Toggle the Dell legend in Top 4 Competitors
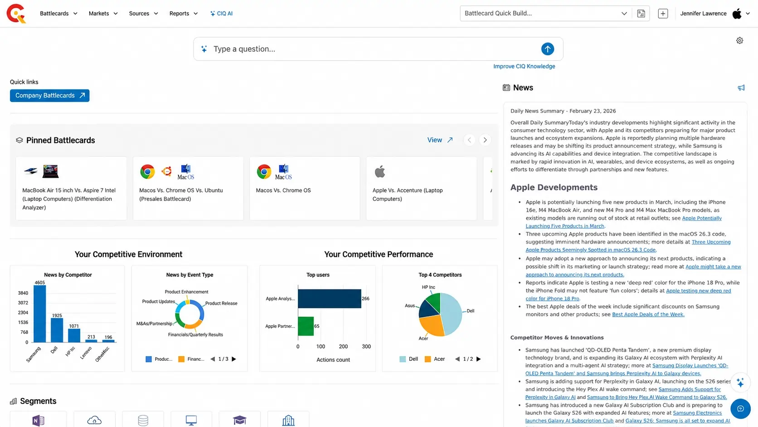The image size is (758, 427). coord(408,359)
